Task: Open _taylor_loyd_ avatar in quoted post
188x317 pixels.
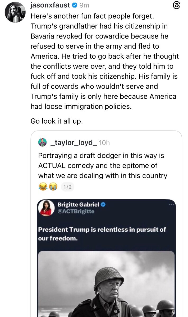Action: pyautogui.click(x=43, y=143)
